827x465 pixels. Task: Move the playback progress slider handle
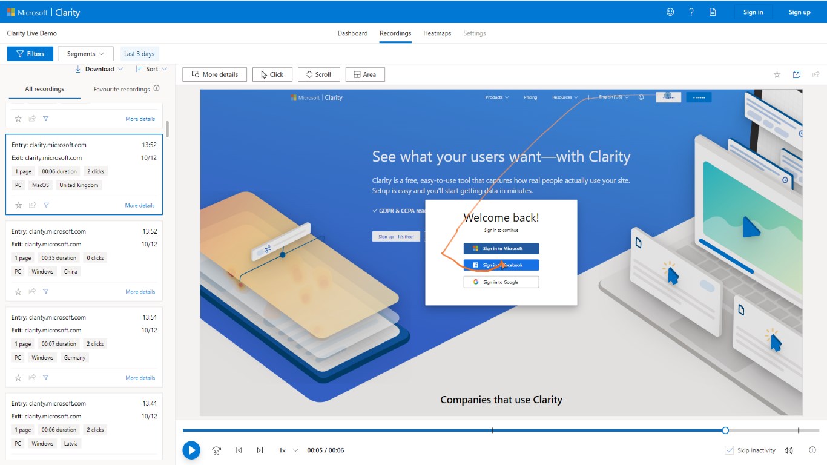[x=725, y=430]
